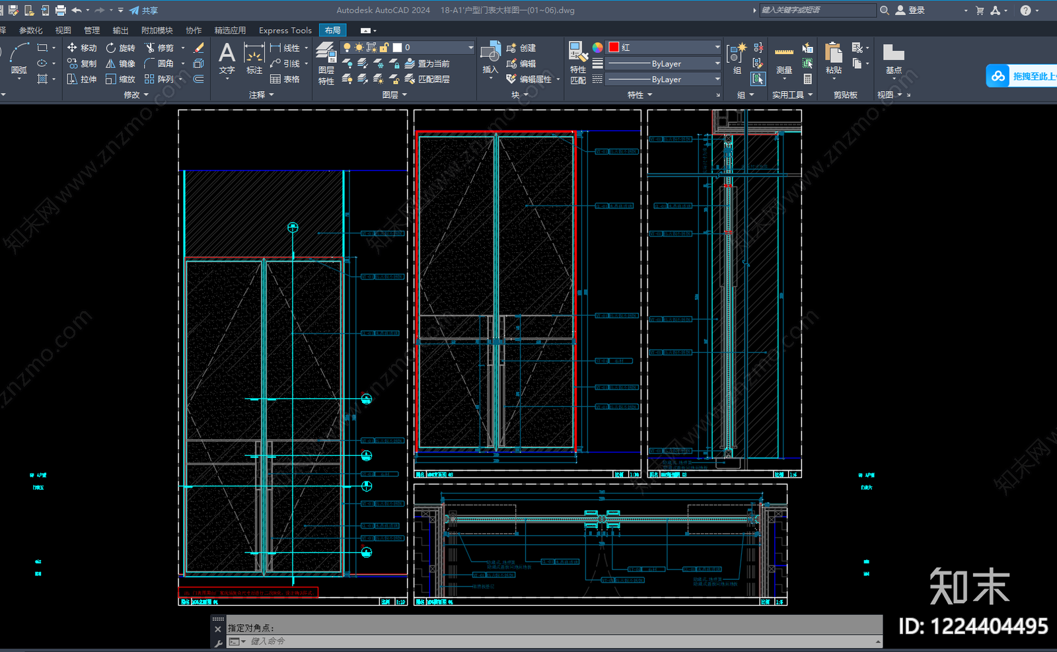Viewport: 1057px width, 652px height.
Task: Click the Match Properties (特性匹配) icon
Action: [x=578, y=63]
